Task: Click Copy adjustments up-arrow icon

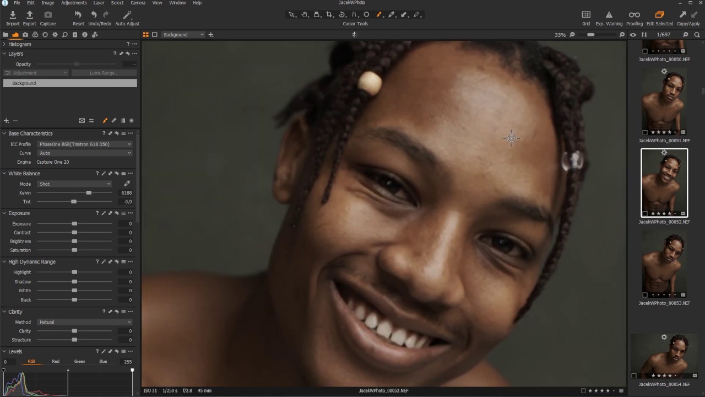Action: pyautogui.click(x=683, y=15)
